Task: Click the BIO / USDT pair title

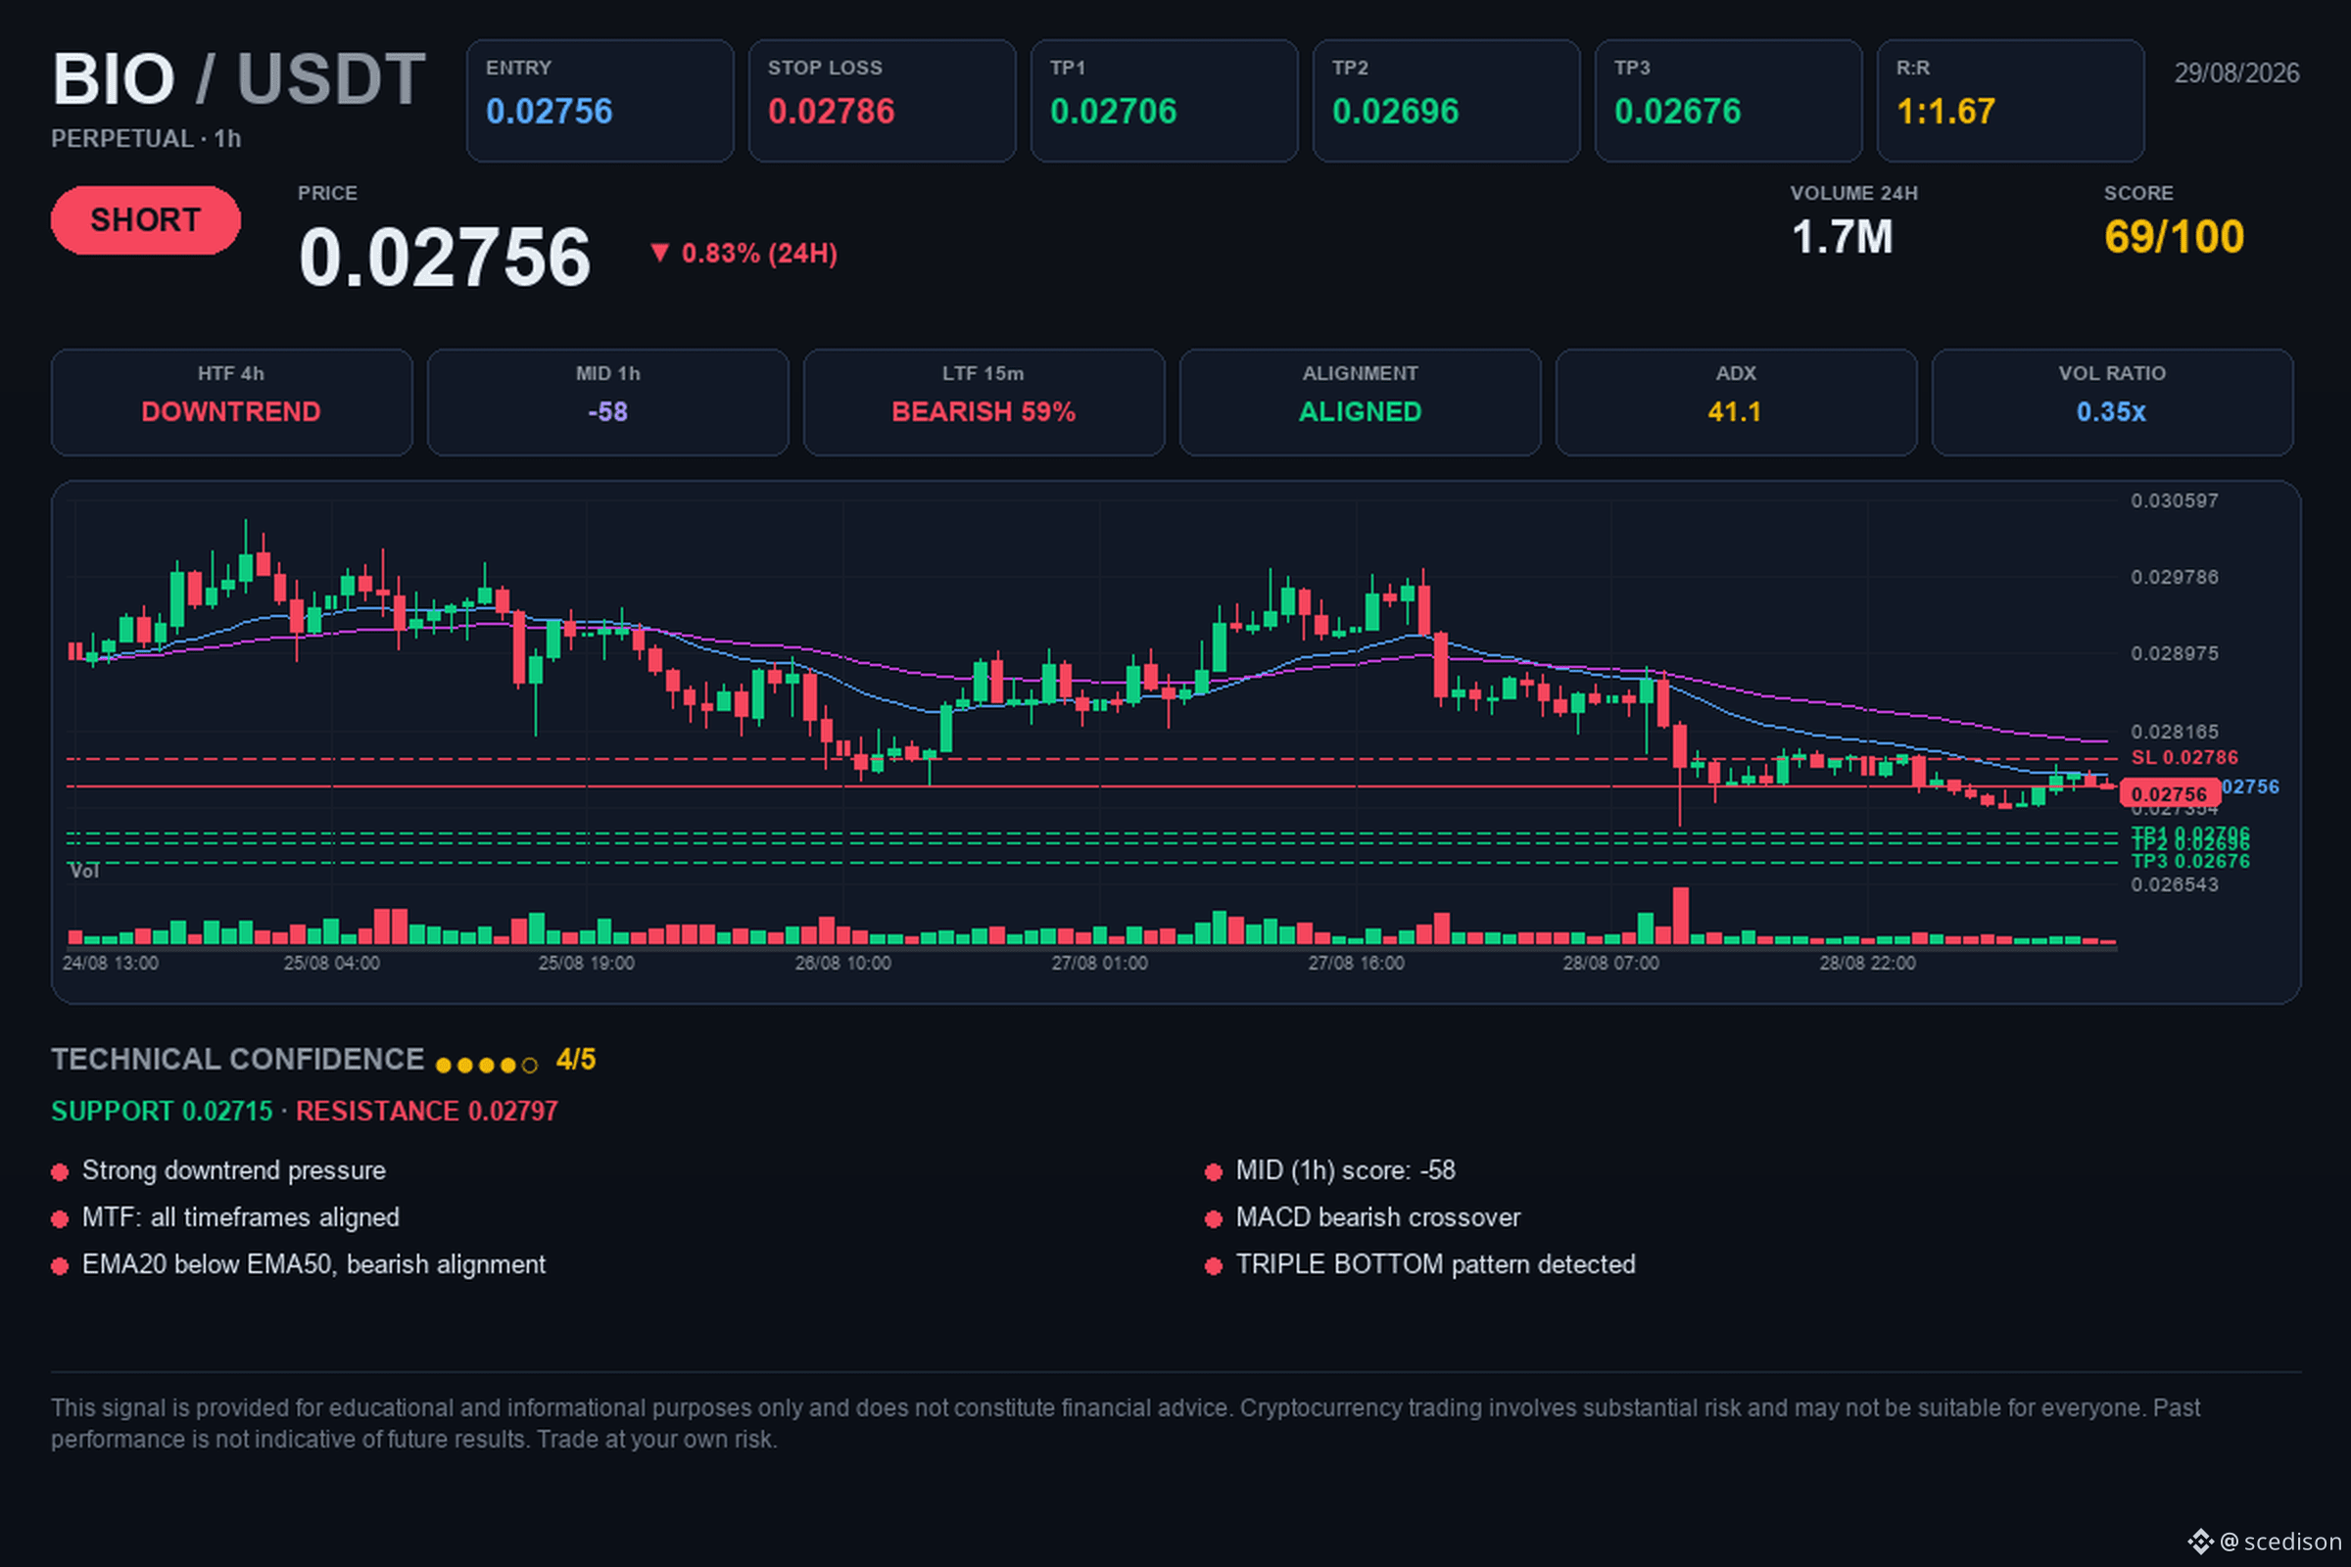Action: (x=239, y=79)
